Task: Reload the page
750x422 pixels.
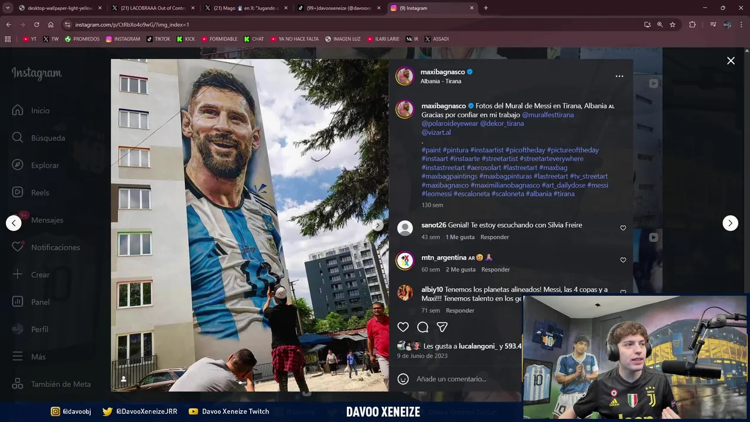Action: click(x=36, y=25)
